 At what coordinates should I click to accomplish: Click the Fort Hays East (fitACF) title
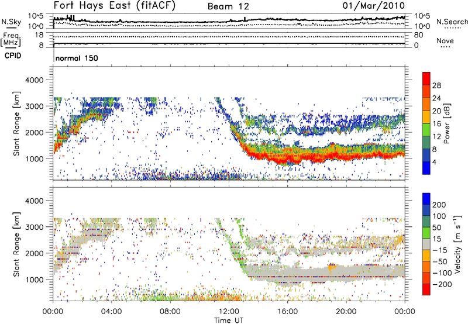point(114,5)
